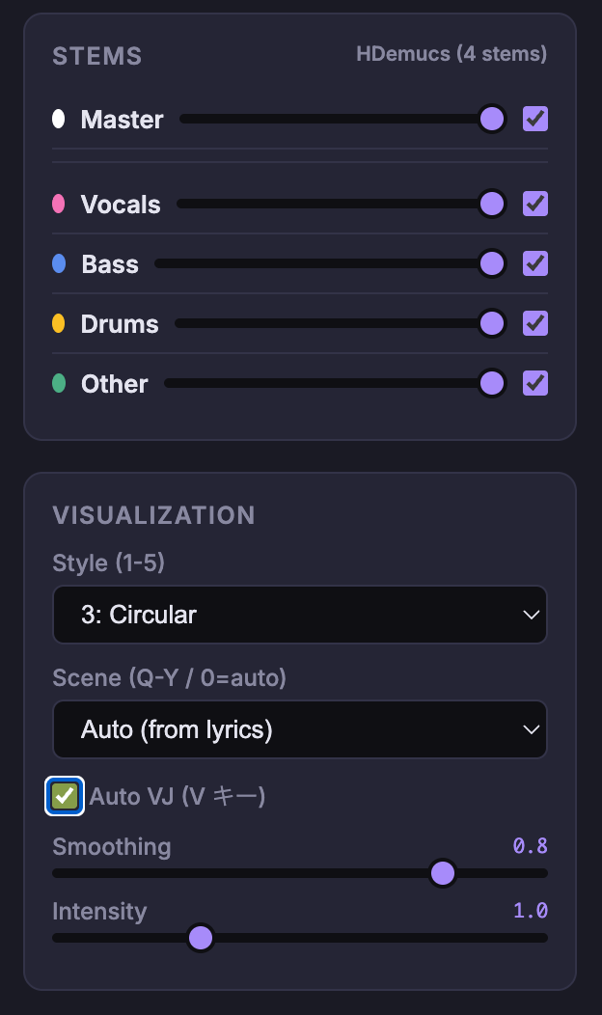602x1015 pixels.
Task: Click the HDemucs (4 stems) label
Action: pyautogui.click(x=451, y=54)
